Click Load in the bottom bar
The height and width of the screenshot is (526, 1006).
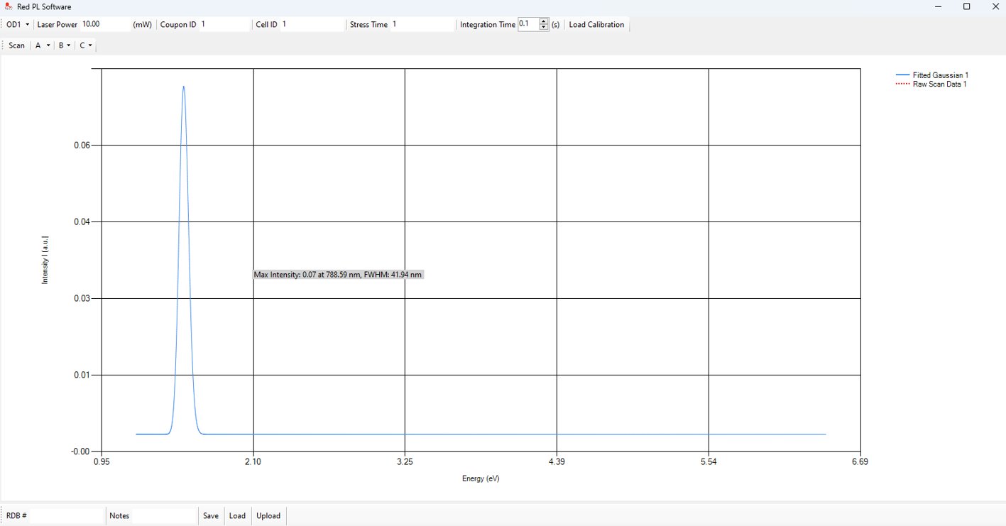(237, 516)
